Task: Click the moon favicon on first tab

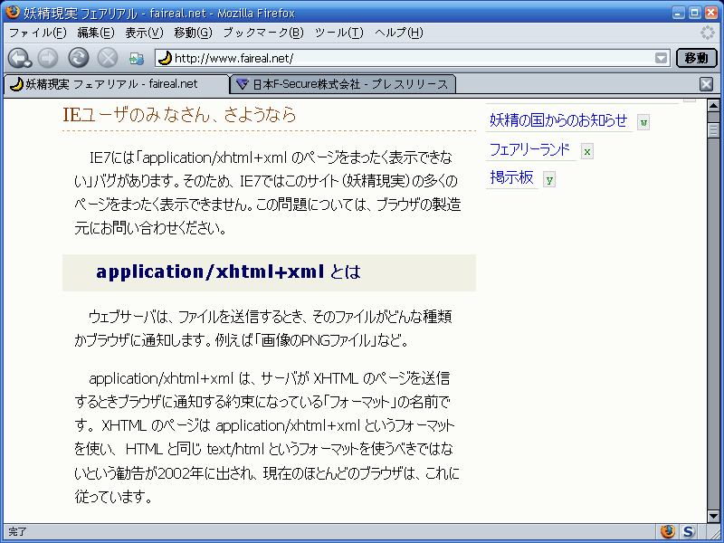Action: tap(16, 84)
